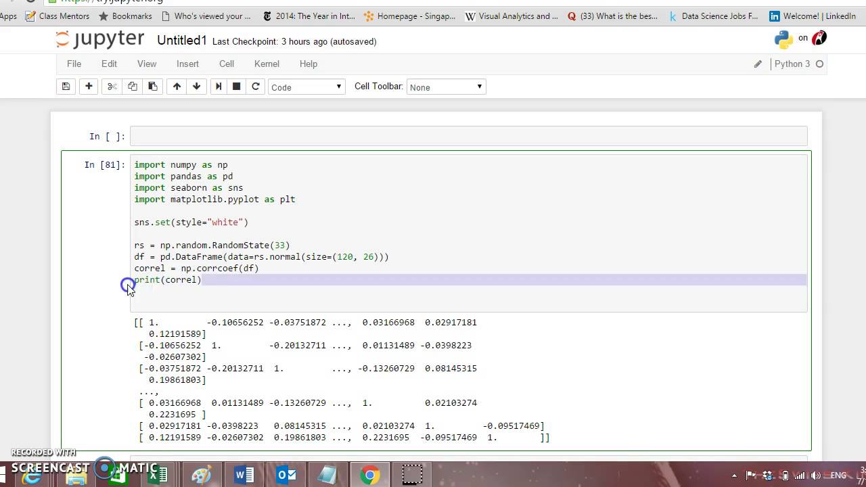The width and height of the screenshot is (866, 487).
Task: Open the File menu
Action: pos(74,64)
